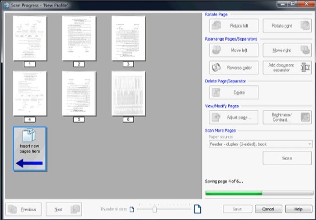Viewport: 316px width, 220px height.
Task: Select page 1 thumbnail
Action: tap(30, 38)
